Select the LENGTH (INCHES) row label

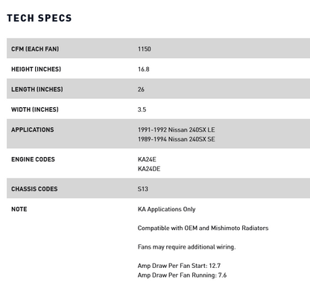tap(37, 89)
